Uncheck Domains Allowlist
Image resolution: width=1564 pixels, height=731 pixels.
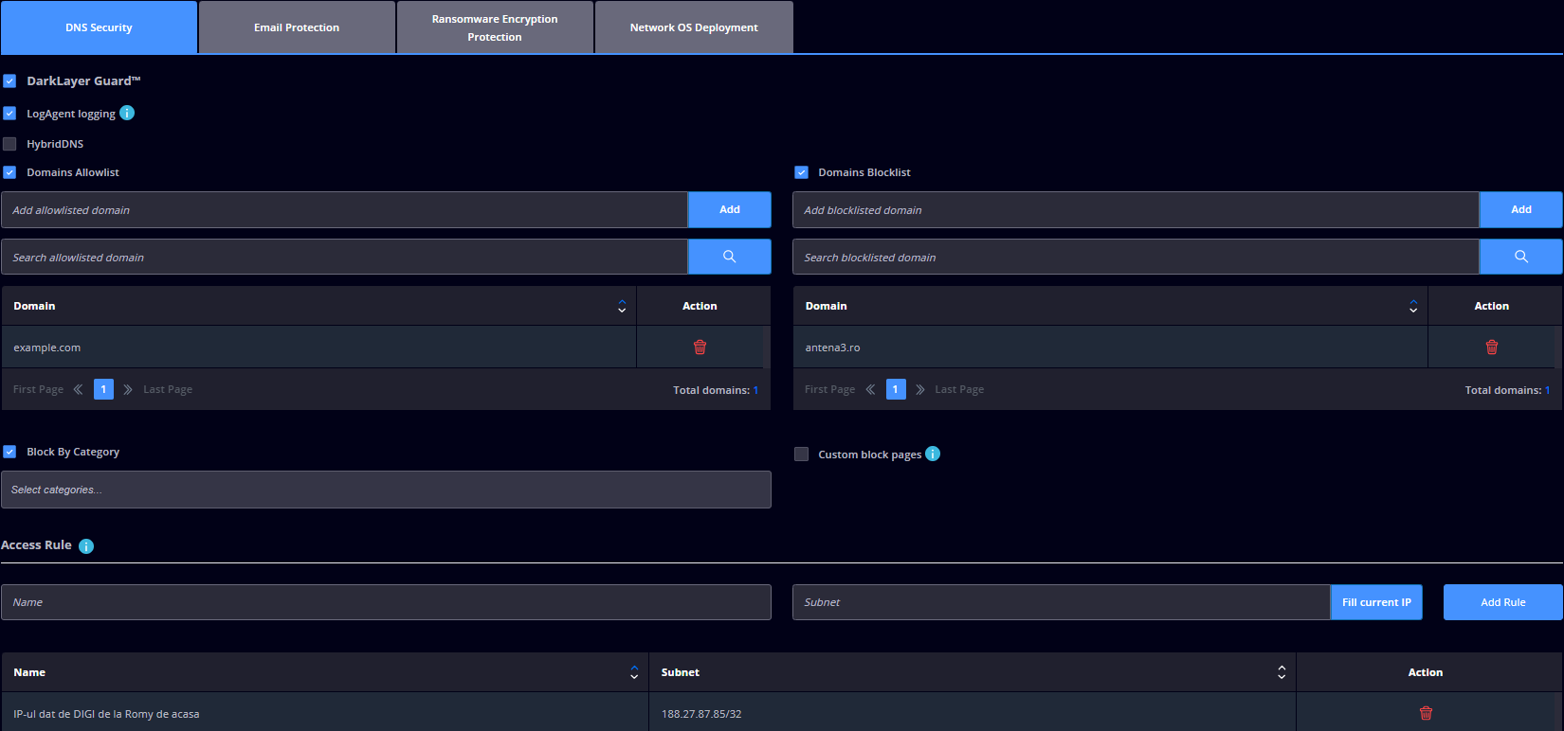(x=9, y=172)
